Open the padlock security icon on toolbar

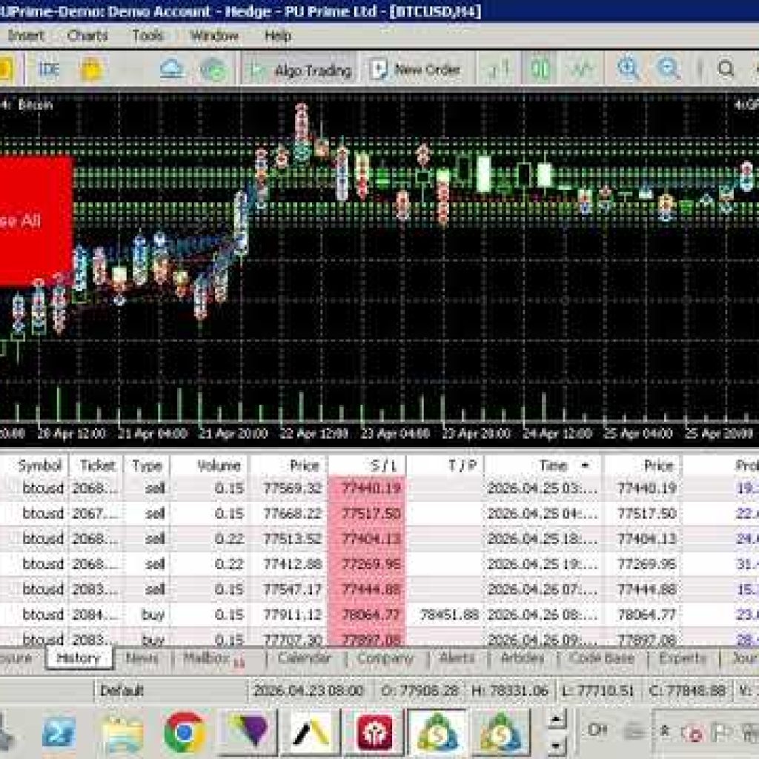(89, 70)
